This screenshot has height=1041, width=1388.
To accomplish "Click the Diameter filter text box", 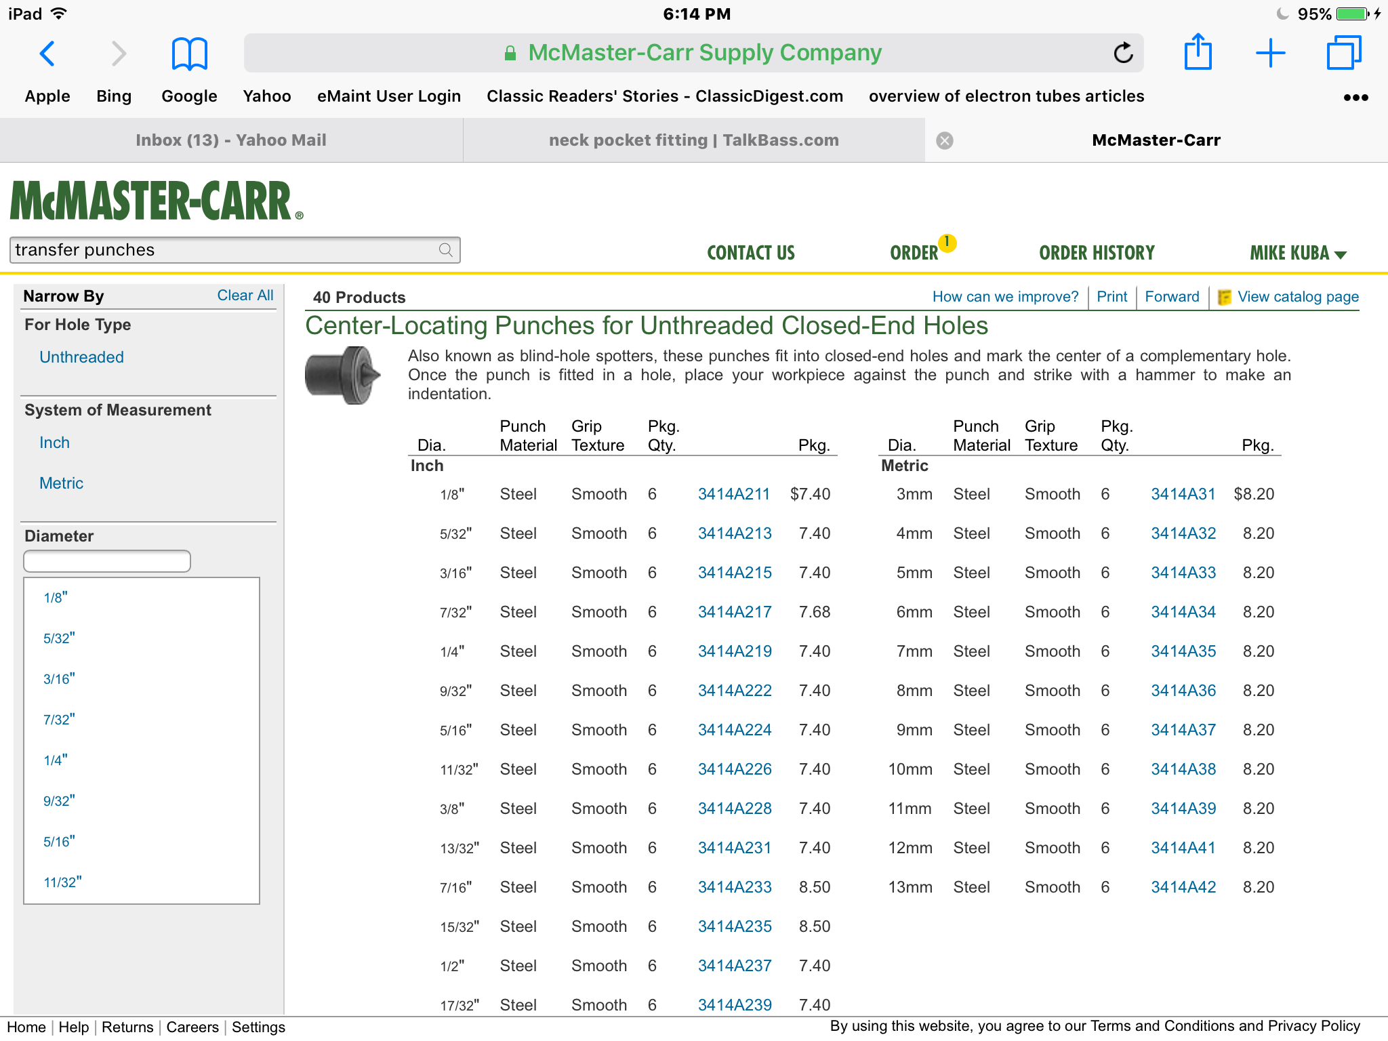I will (x=107, y=561).
